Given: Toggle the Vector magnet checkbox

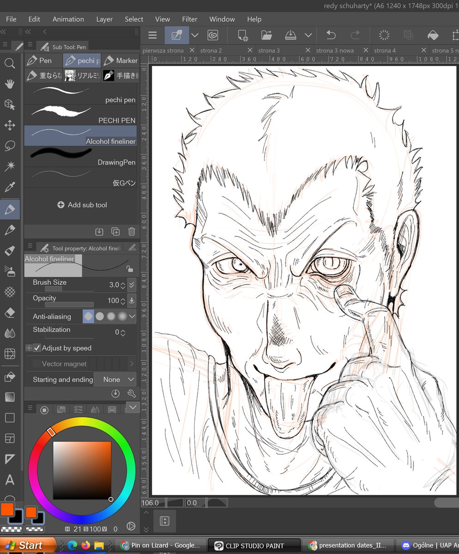Looking at the screenshot, I should click(37, 364).
